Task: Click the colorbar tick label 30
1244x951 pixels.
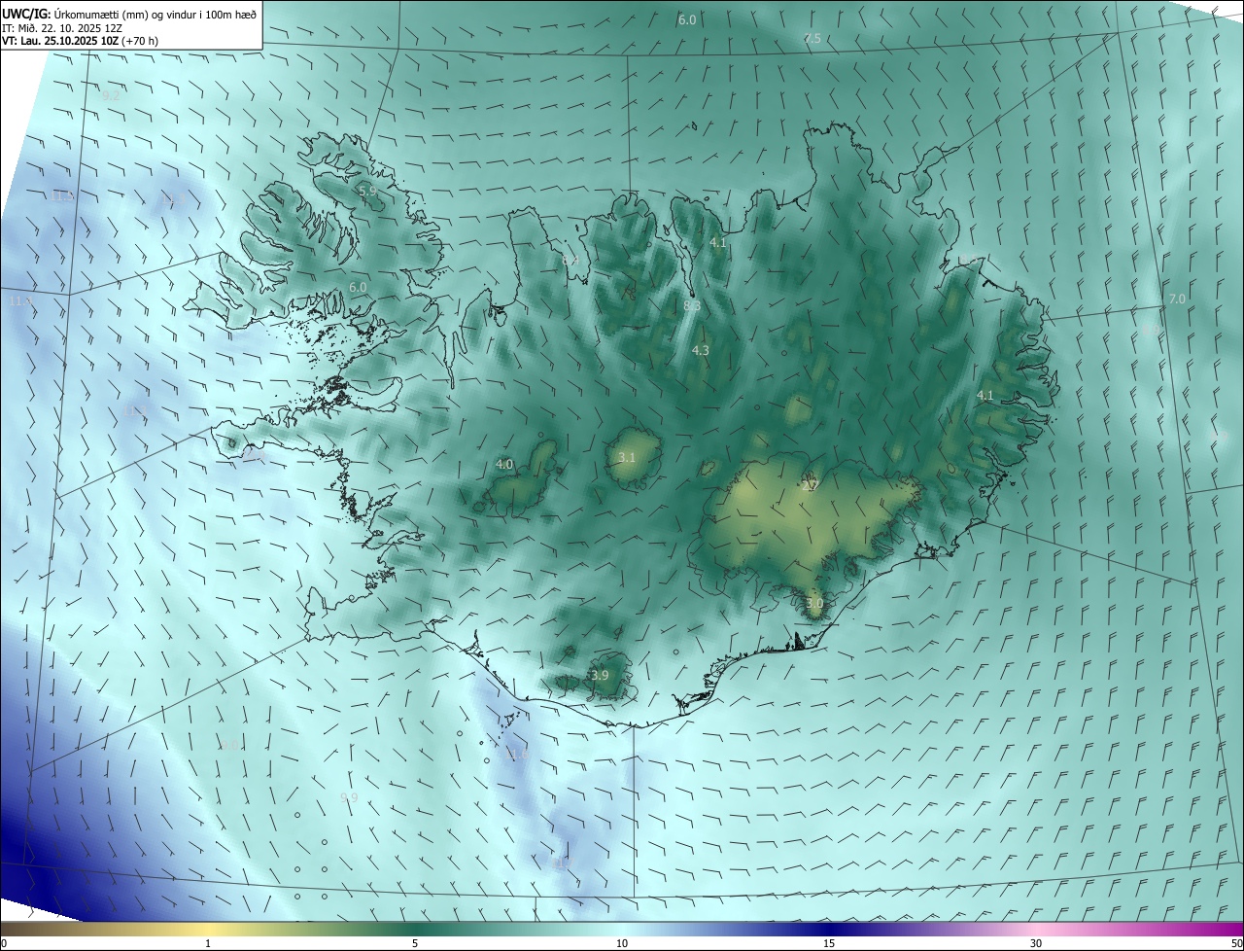Action: pos(1036,943)
